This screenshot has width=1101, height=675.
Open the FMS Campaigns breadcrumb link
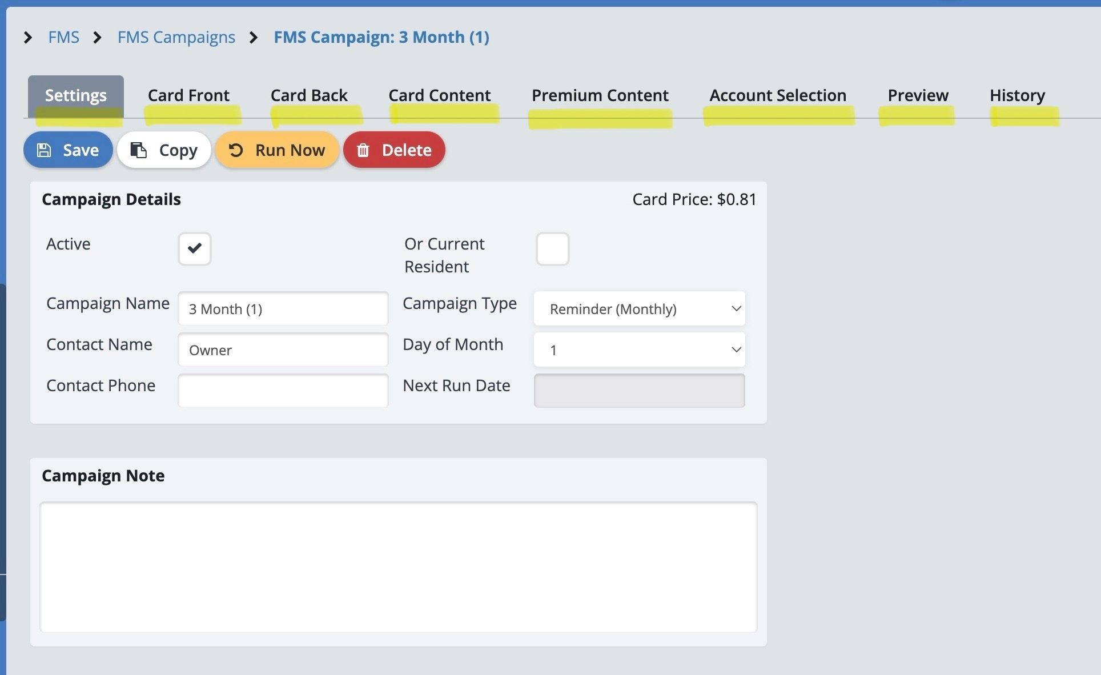[x=176, y=38]
